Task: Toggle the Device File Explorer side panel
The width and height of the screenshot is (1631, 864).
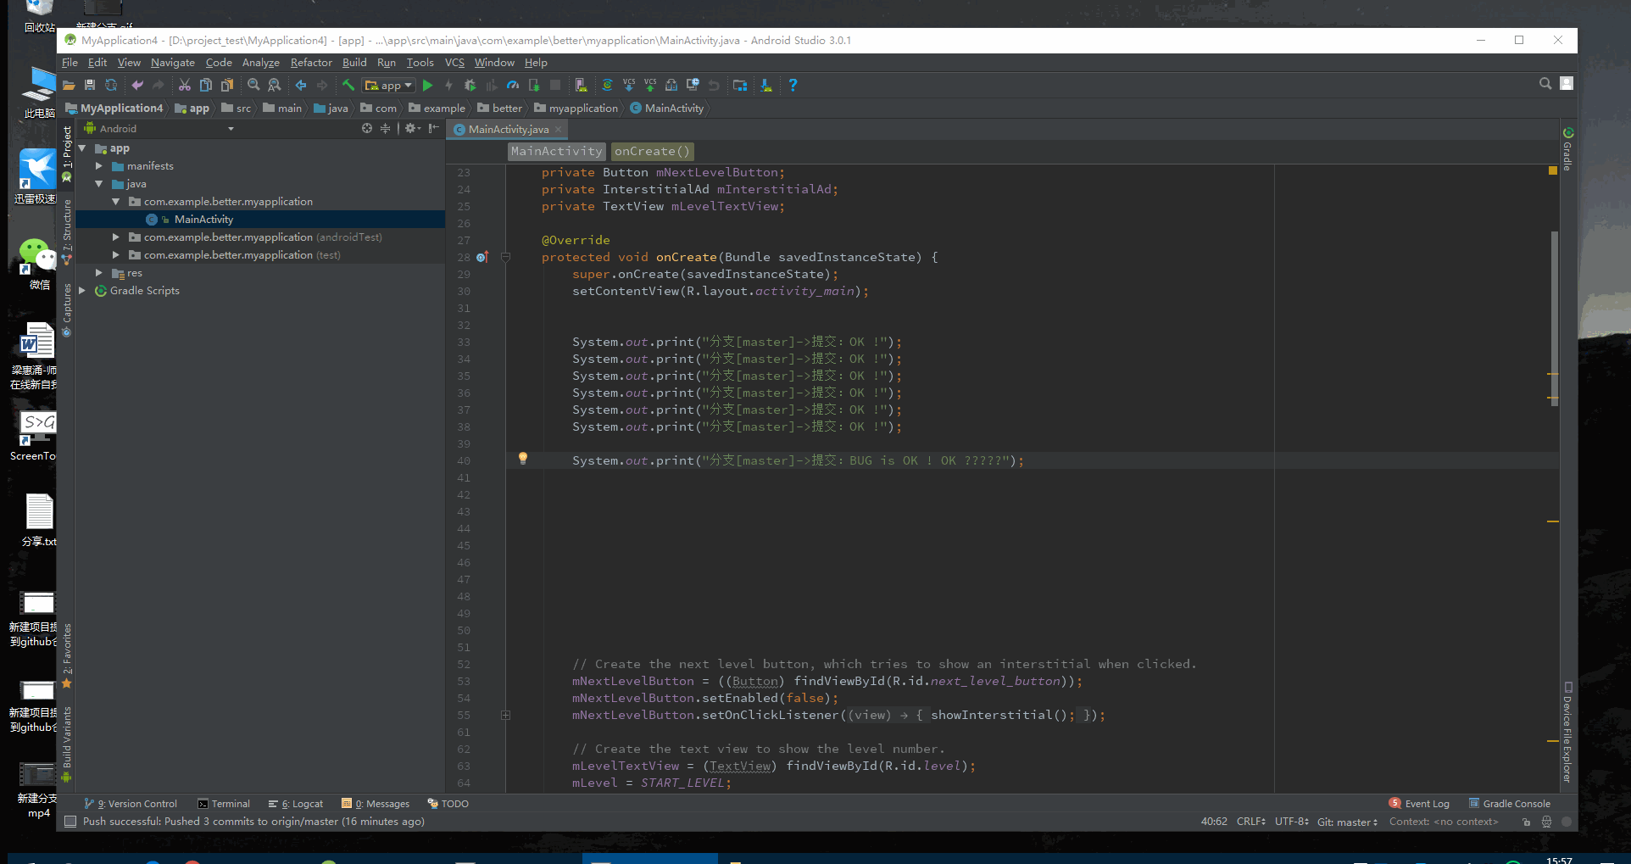Action: 1567,732
